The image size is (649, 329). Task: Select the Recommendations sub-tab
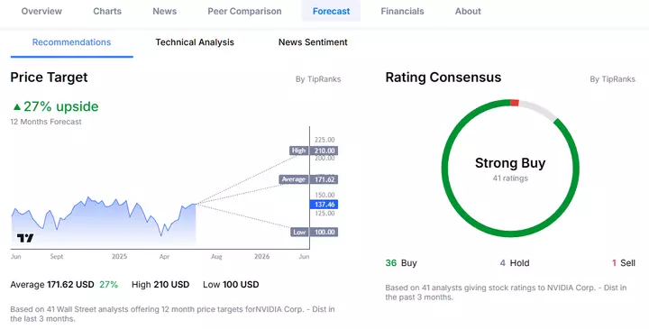click(71, 42)
